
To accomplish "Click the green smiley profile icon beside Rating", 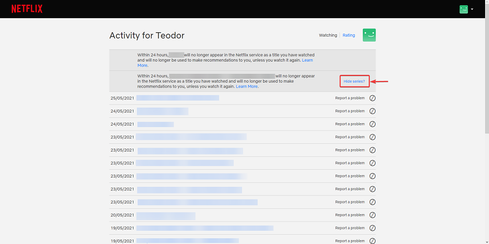I will pos(369,35).
